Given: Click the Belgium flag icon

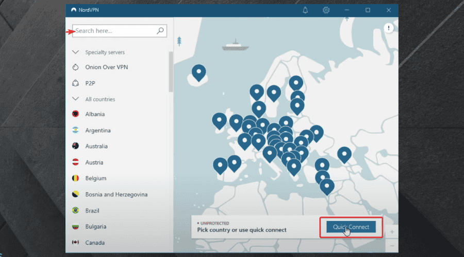Looking at the screenshot, I should [x=75, y=178].
